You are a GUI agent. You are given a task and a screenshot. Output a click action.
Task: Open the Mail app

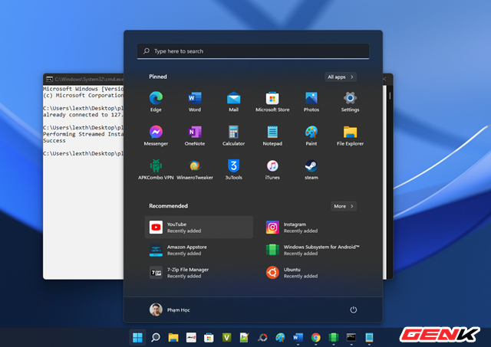click(x=233, y=102)
